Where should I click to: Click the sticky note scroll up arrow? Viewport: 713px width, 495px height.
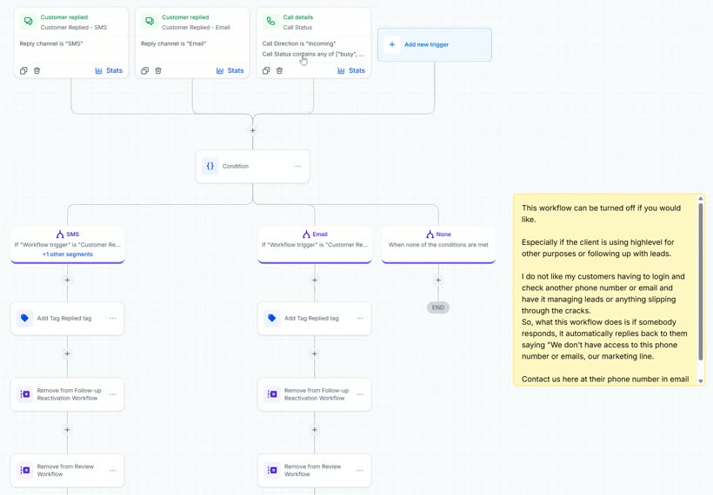[701, 199]
